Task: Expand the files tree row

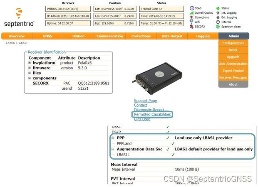Action: [30, 73]
